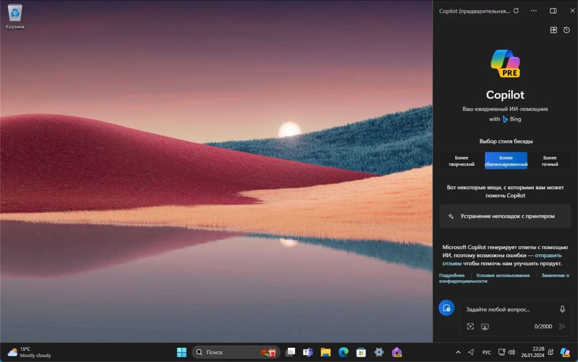Open the Условия использования link
This screenshot has height=362, width=578.
(503, 276)
